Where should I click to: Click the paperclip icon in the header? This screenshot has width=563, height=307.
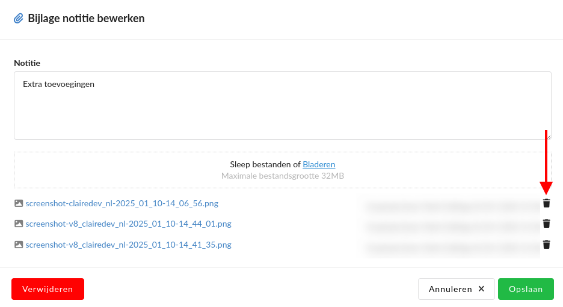(x=19, y=19)
